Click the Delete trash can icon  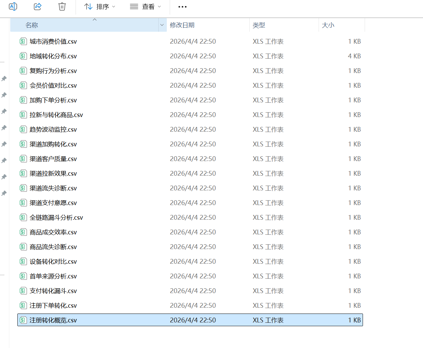(x=62, y=6)
